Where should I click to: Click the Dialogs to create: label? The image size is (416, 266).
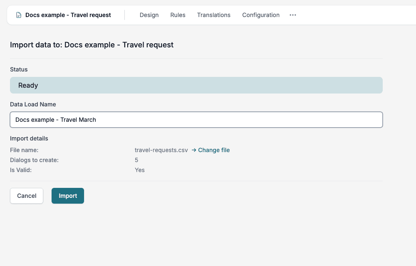click(34, 160)
